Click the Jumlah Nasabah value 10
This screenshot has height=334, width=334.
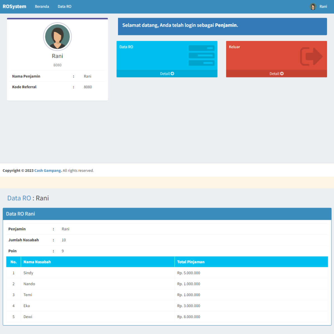64,240
